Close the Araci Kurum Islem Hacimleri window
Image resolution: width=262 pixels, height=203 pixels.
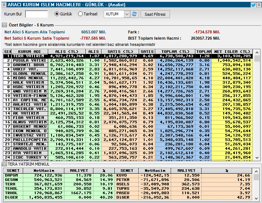[x=259, y=5]
